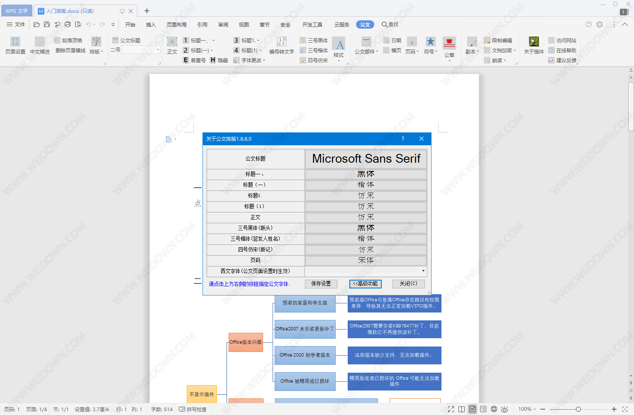Insert 符号 star symbol icon

[x=431, y=45]
